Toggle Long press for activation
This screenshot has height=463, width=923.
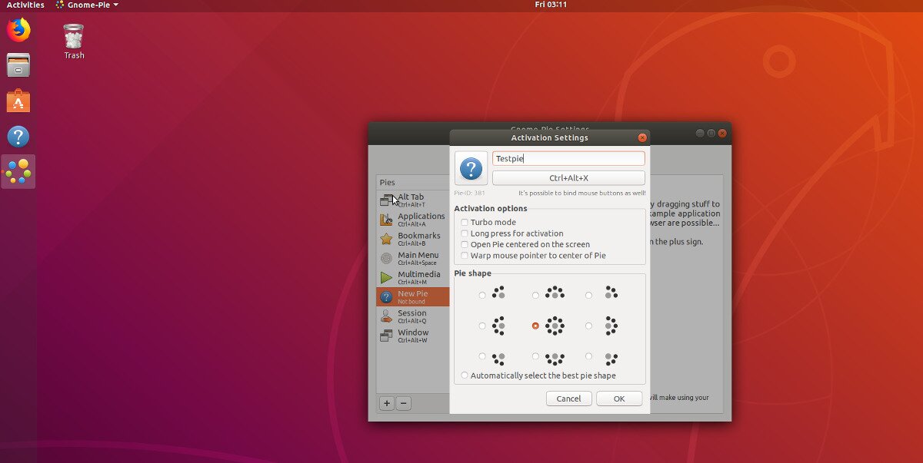[465, 233]
